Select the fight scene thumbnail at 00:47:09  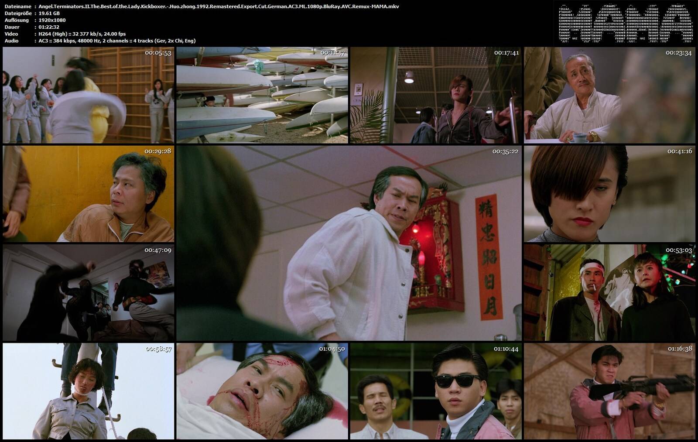(x=88, y=292)
